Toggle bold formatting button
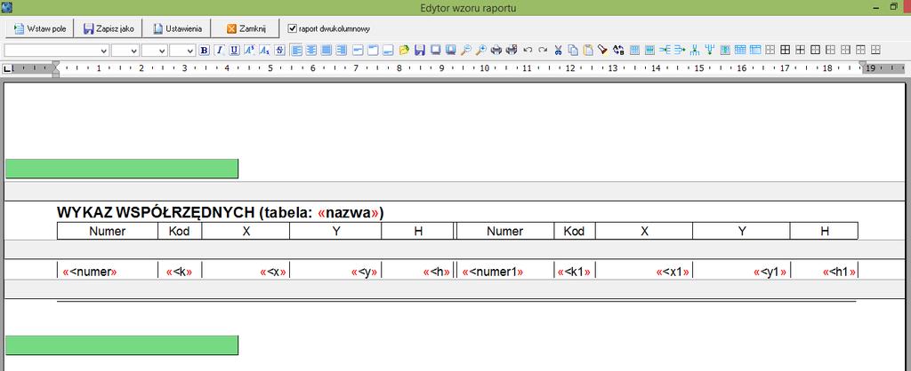Screen dimensions: 911x371 tap(205, 50)
